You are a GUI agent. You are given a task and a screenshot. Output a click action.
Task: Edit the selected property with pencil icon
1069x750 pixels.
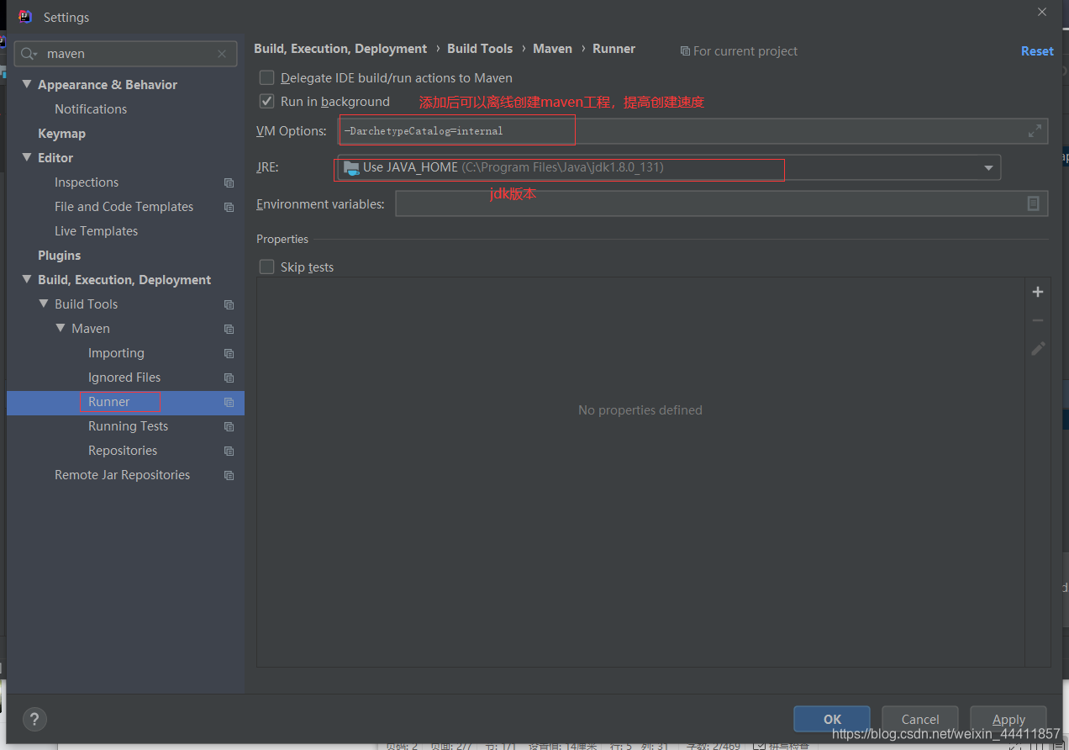pyautogui.click(x=1038, y=348)
